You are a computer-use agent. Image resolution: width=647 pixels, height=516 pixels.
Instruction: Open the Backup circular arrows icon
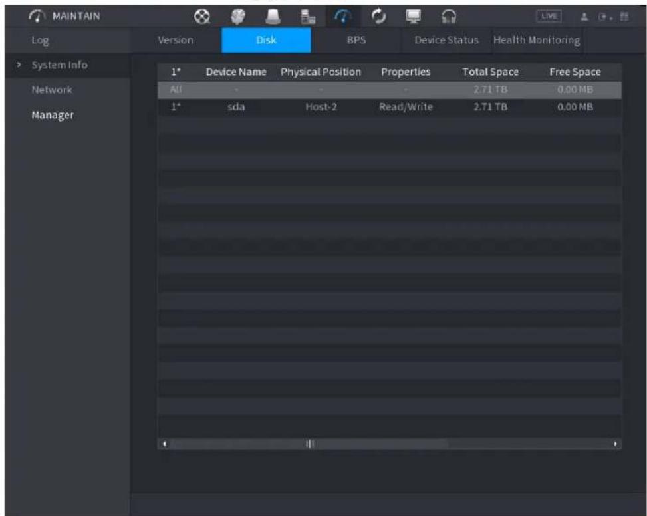pyautogui.click(x=378, y=17)
